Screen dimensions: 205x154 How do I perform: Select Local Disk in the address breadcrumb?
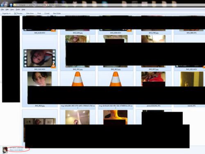[x=34, y=5]
